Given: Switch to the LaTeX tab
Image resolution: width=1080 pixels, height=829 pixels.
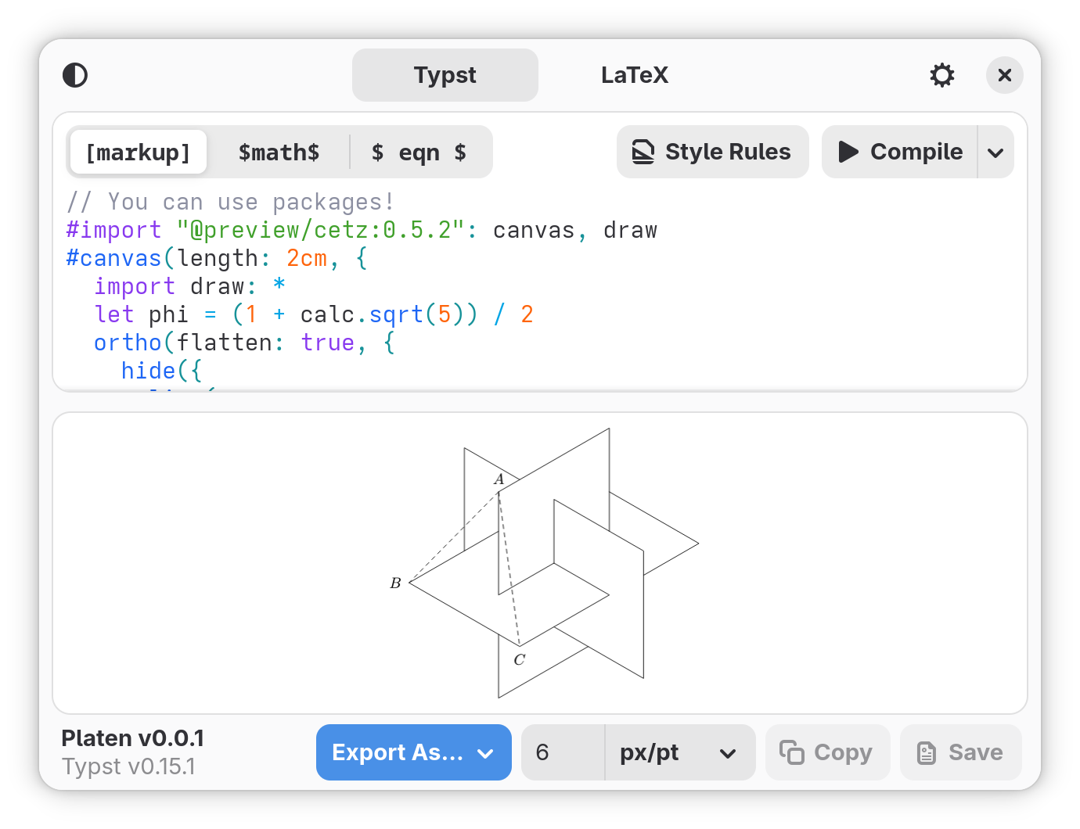Looking at the screenshot, I should tap(635, 75).
